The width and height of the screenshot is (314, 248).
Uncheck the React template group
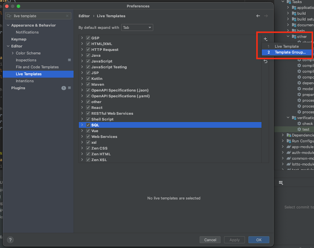coord(88,108)
